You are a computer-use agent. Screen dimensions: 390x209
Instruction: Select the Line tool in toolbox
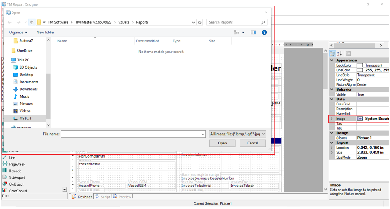click(12, 157)
